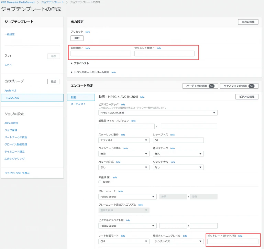Click the プリセット 選択 button
264x249 pixels.
[77, 38]
